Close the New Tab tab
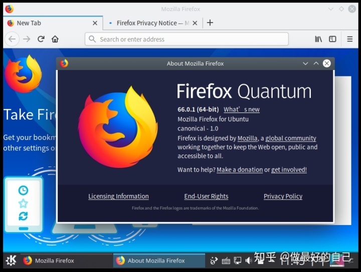Image resolution: width=361 pixels, height=272 pixels. [x=95, y=23]
